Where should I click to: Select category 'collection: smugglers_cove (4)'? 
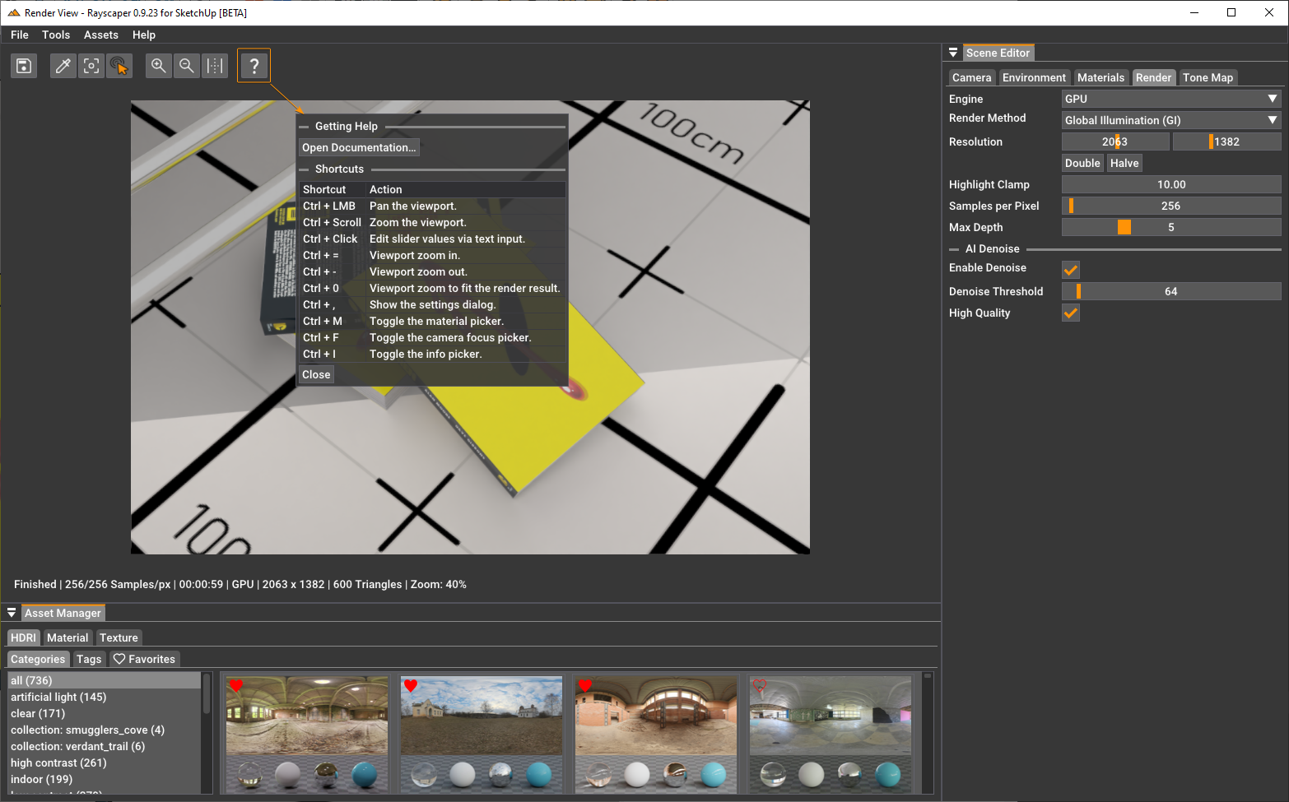pyautogui.click(x=104, y=730)
